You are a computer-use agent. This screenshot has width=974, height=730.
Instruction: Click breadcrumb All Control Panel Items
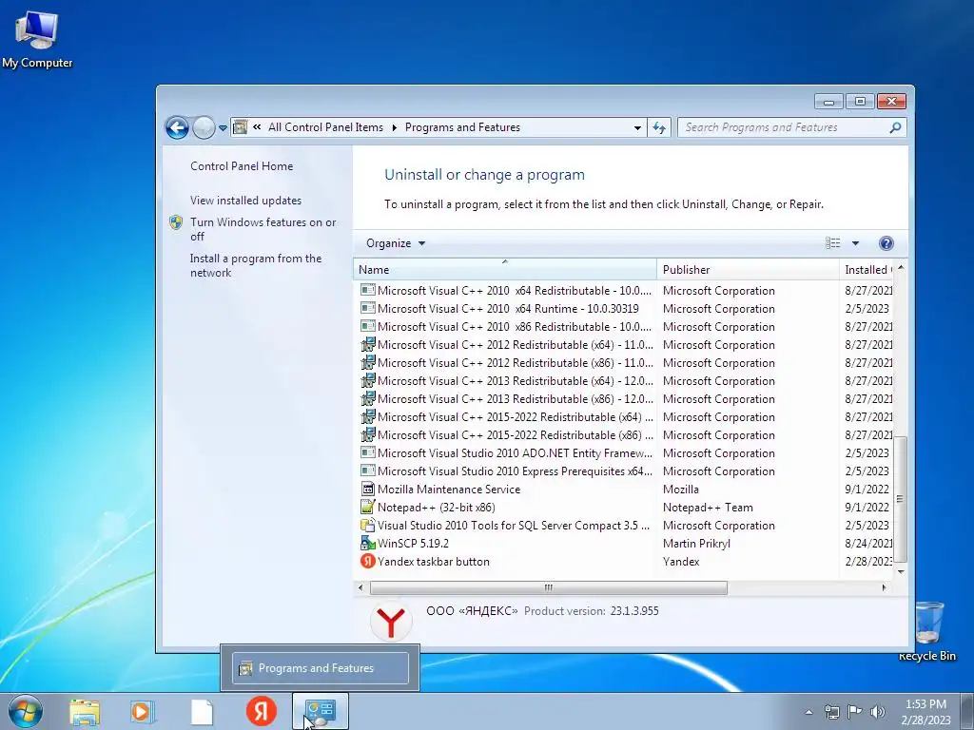point(325,127)
